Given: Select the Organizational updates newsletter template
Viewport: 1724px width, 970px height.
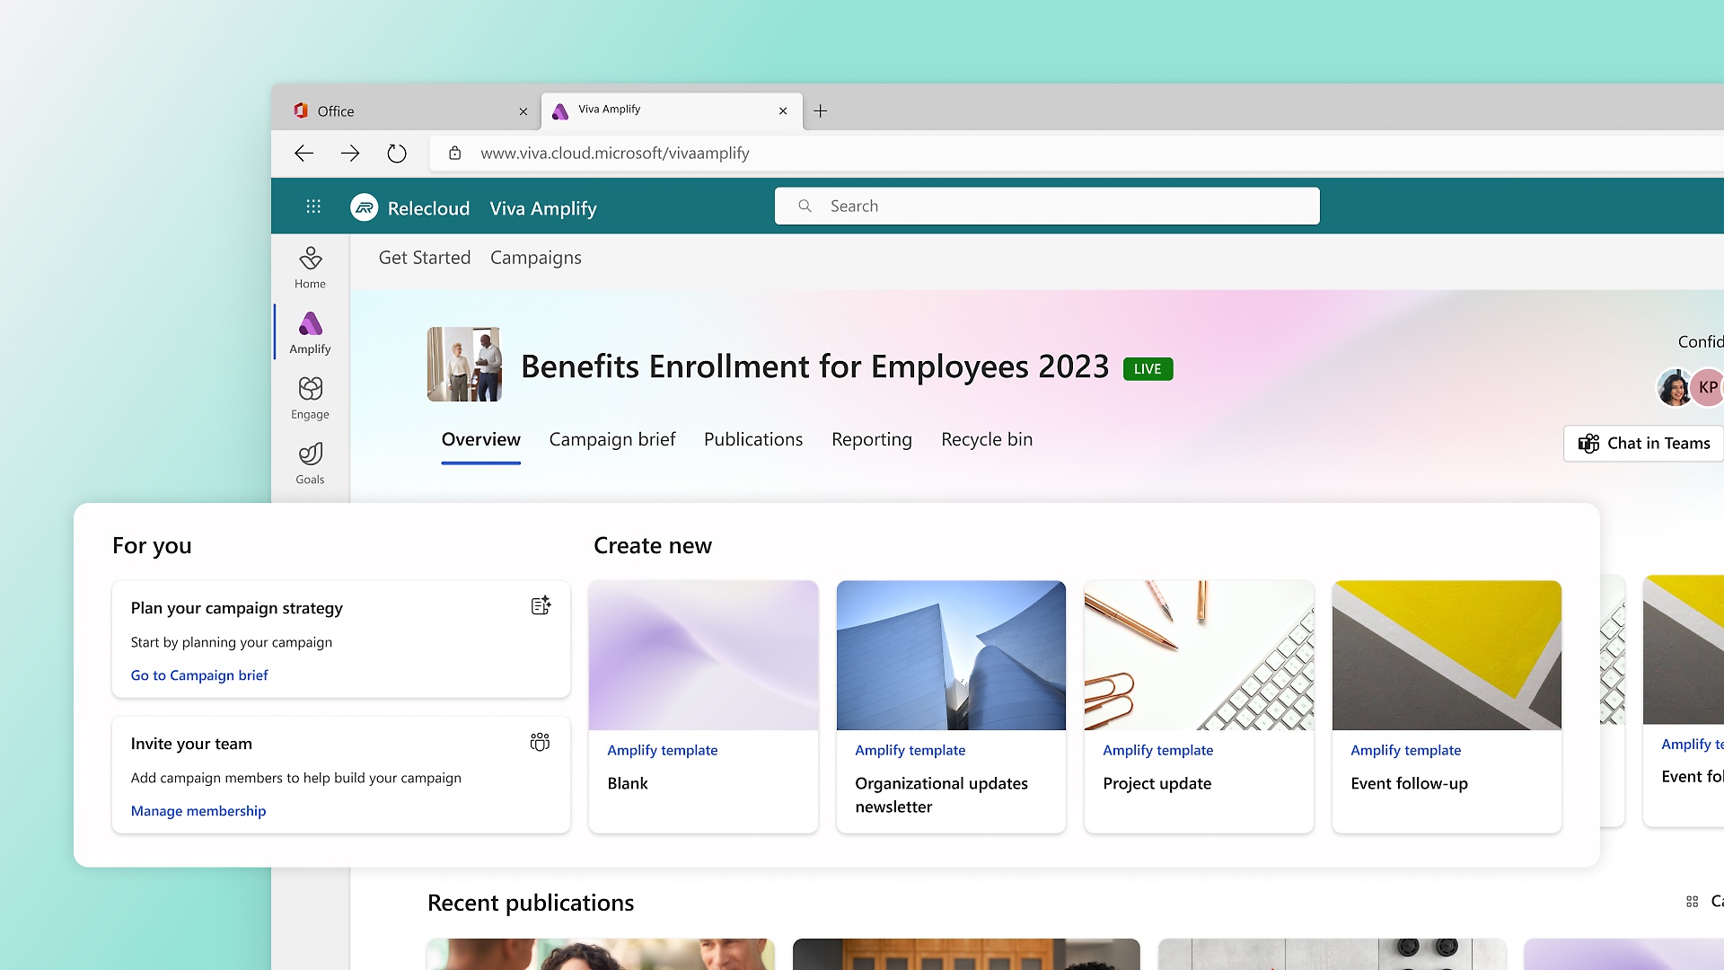Looking at the screenshot, I should (950, 703).
